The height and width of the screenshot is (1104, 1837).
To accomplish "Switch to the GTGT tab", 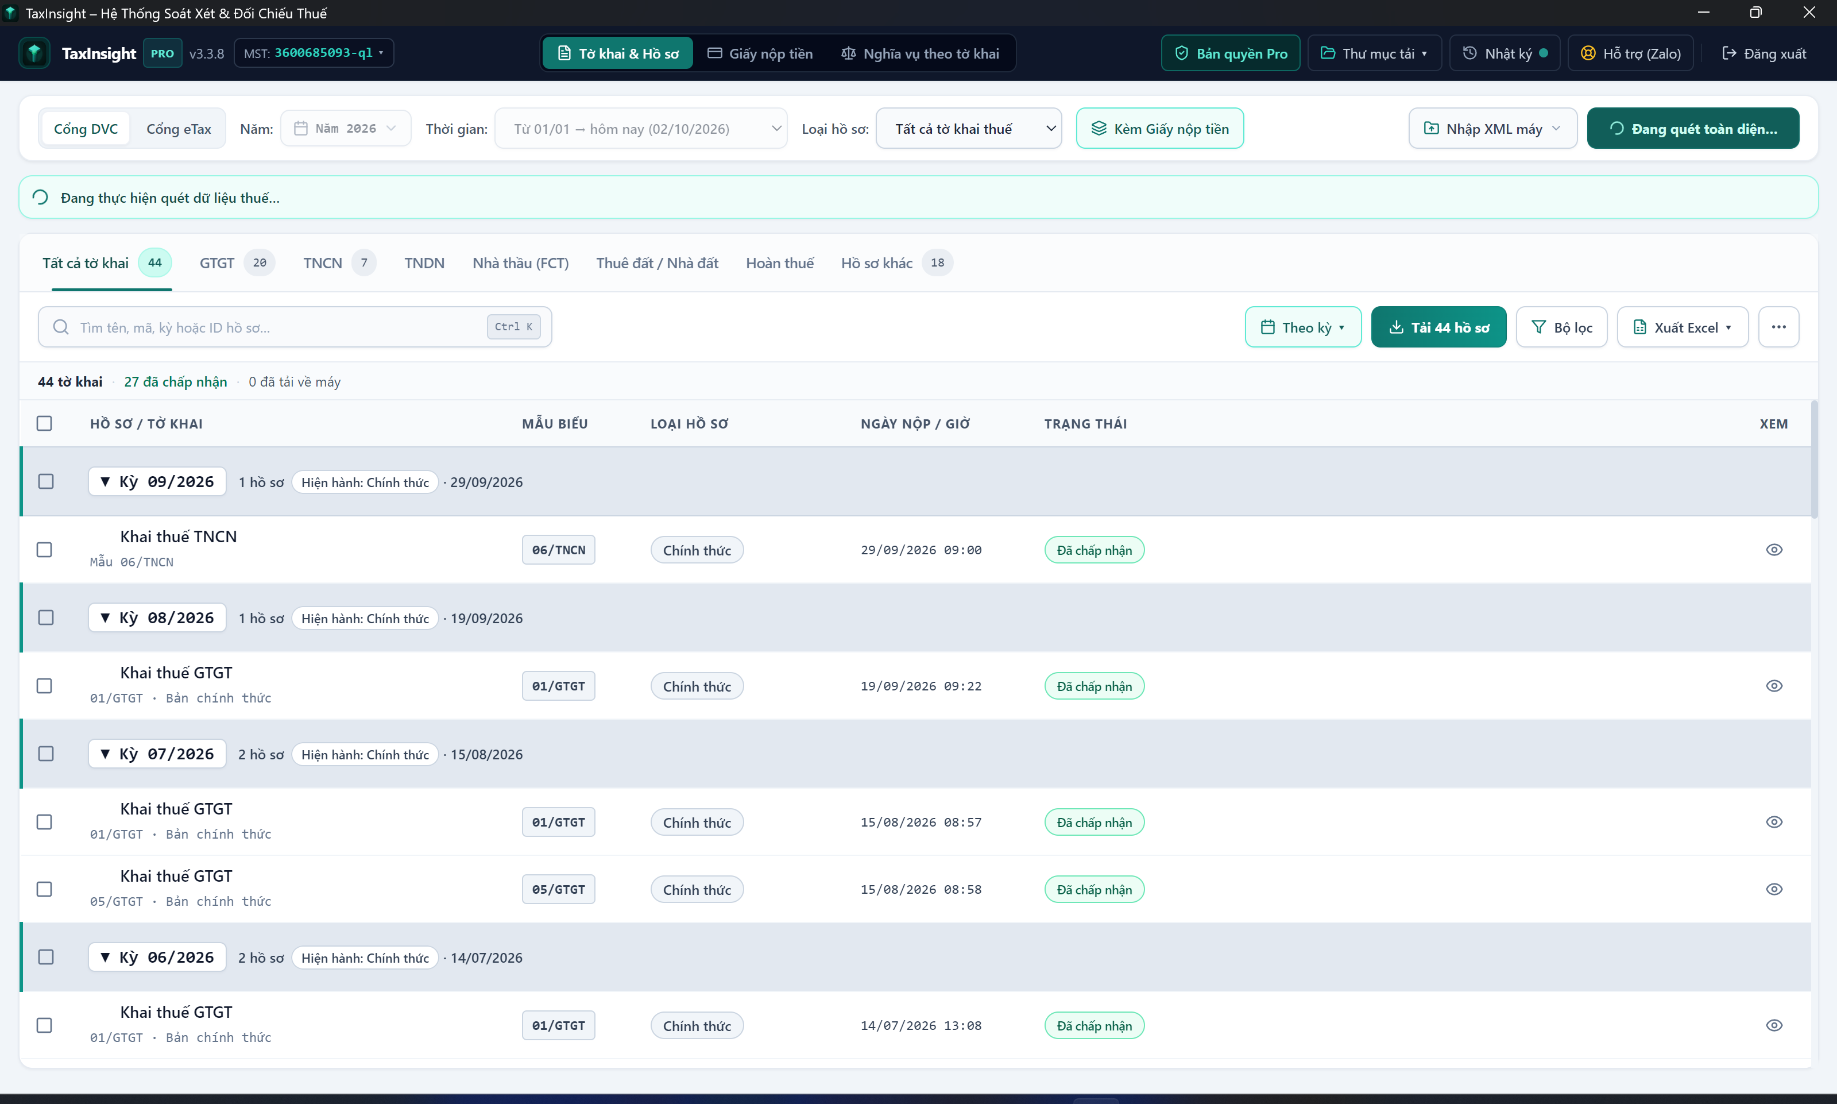I will pyautogui.click(x=237, y=263).
